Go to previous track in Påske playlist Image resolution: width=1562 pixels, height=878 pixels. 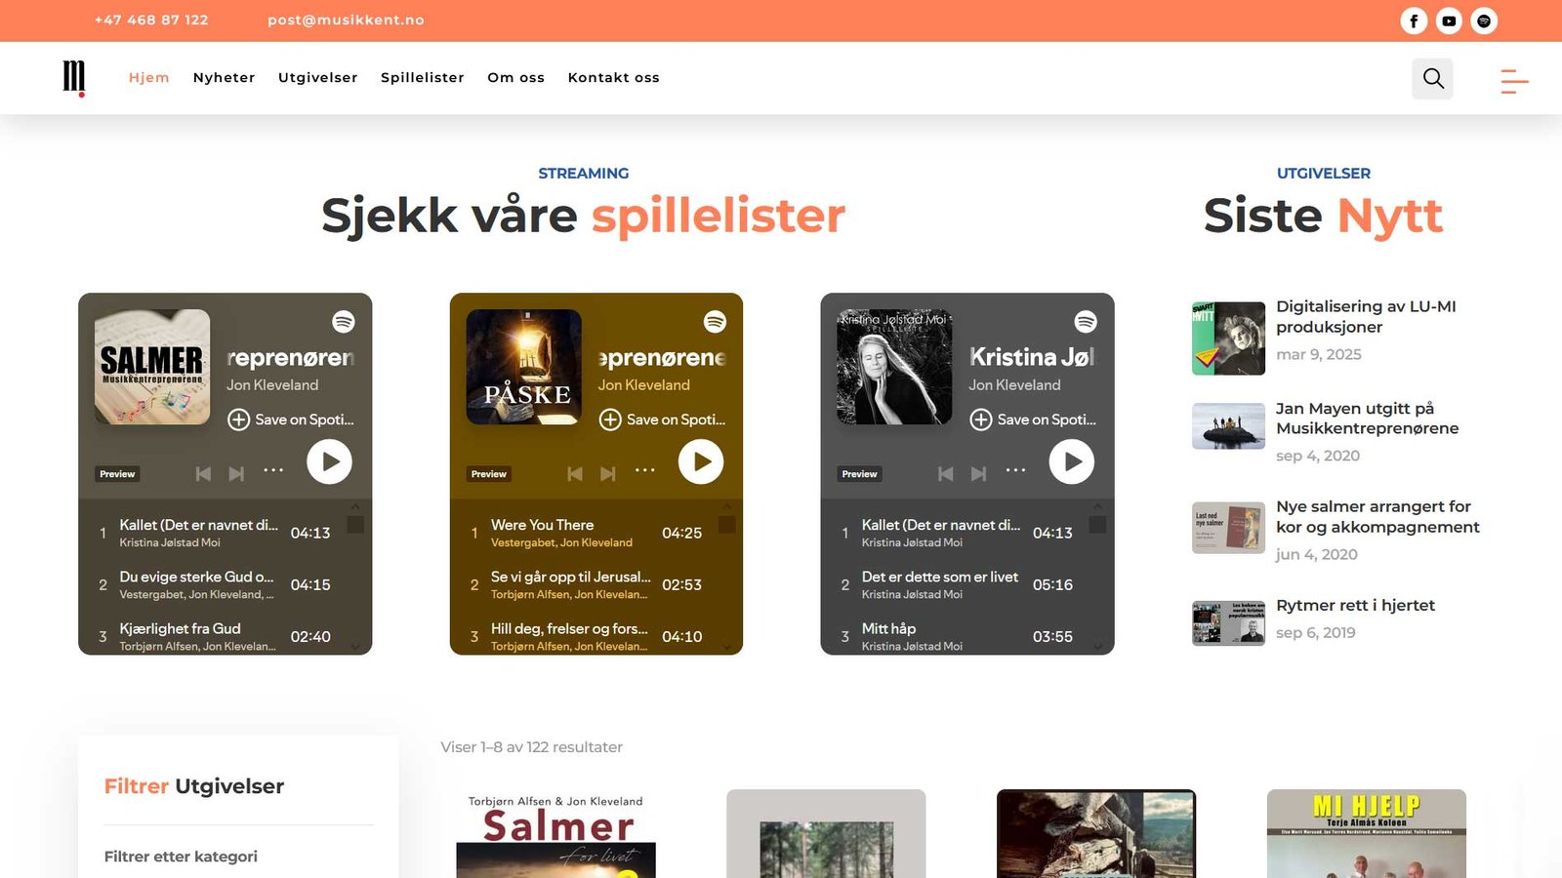[575, 474]
